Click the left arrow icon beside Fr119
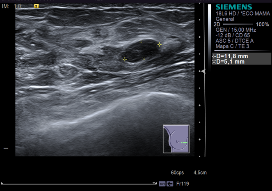The image size is (272, 191). pyautogui.click(x=170, y=184)
